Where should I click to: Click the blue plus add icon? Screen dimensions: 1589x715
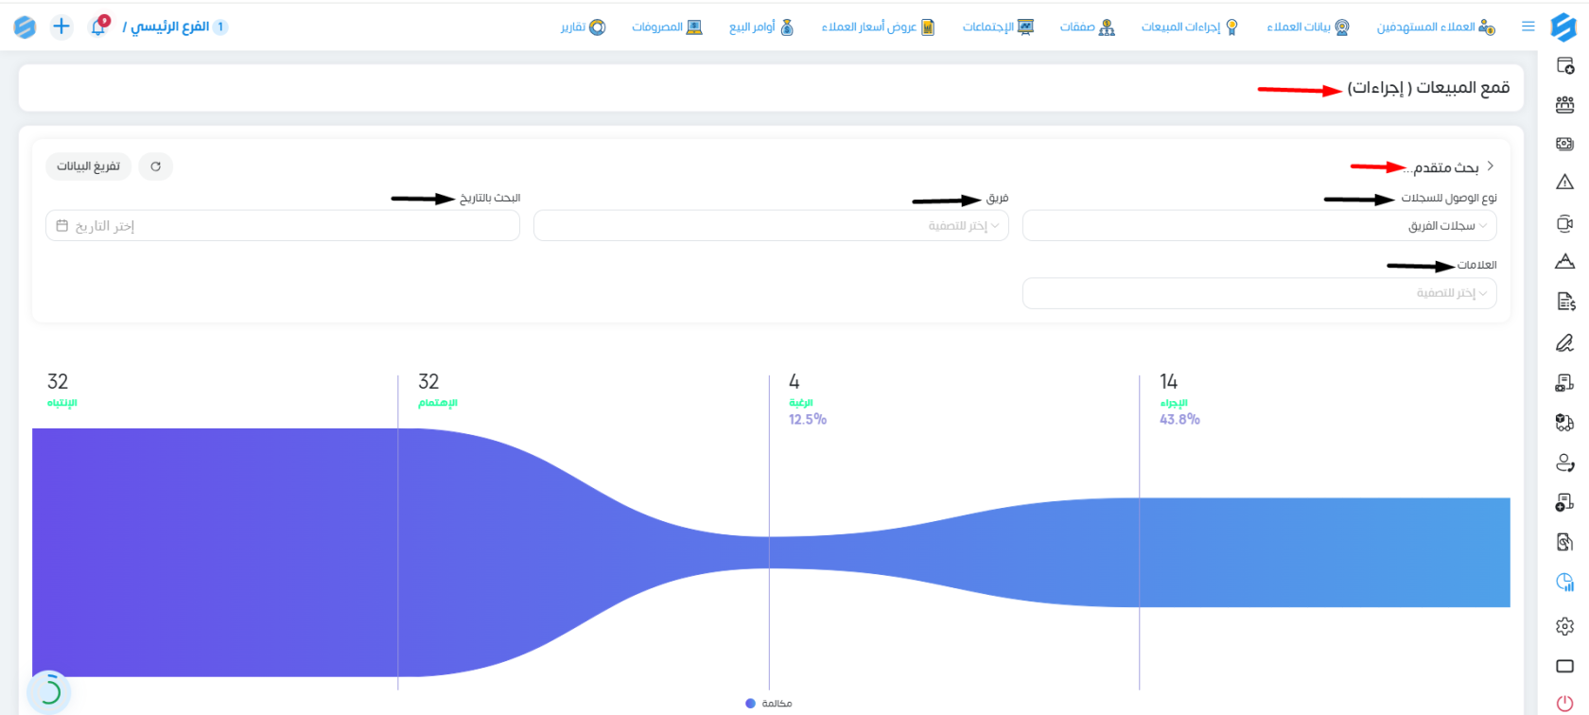tap(61, 26)
